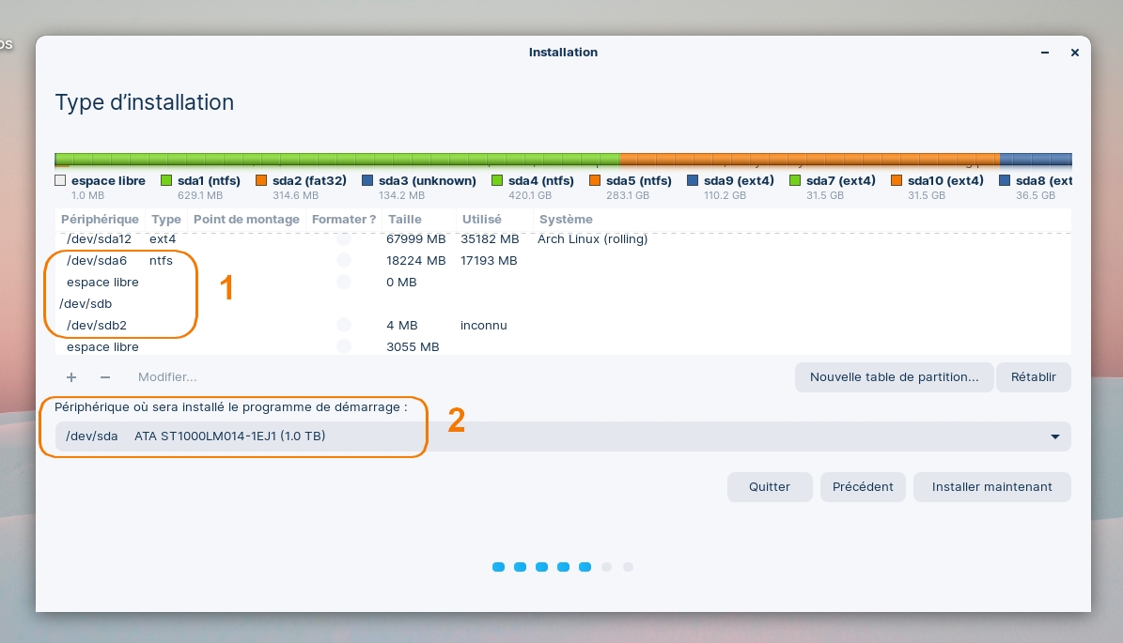This screenshot has width=1123, height=643.
Task: Toggle format checkbox for /dev/sda12
Action: (344, 239)
